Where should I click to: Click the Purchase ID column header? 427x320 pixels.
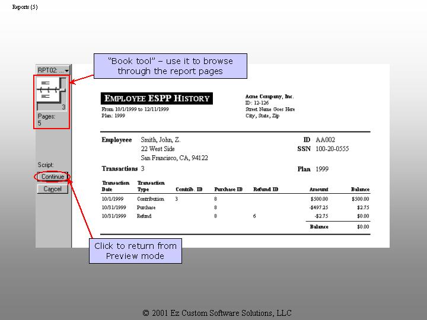pyautogui.click(x=228, y=190)
